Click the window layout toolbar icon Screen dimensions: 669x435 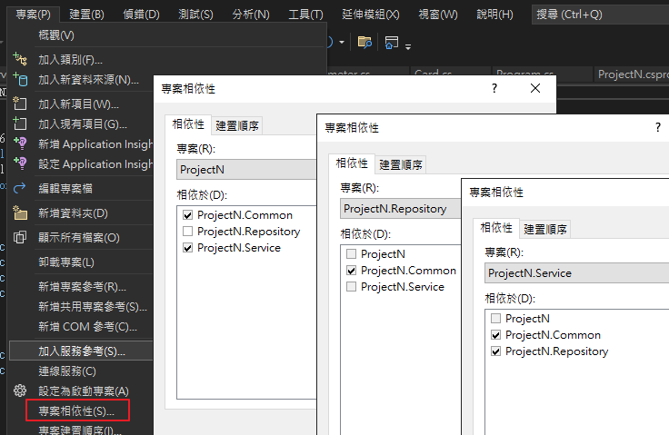coord(391,42)
